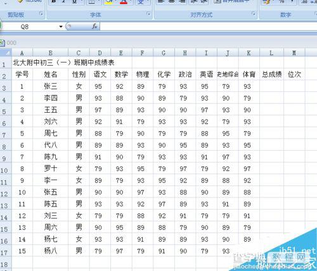Select column L header
Image resolution: width=317 pixels, height=271 pixels.
coord(271,53)
